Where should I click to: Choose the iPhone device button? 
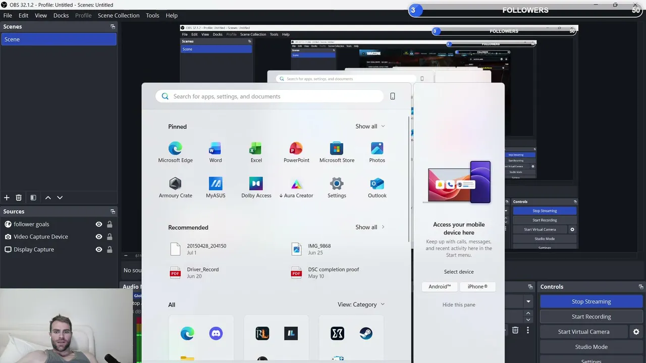477,286
